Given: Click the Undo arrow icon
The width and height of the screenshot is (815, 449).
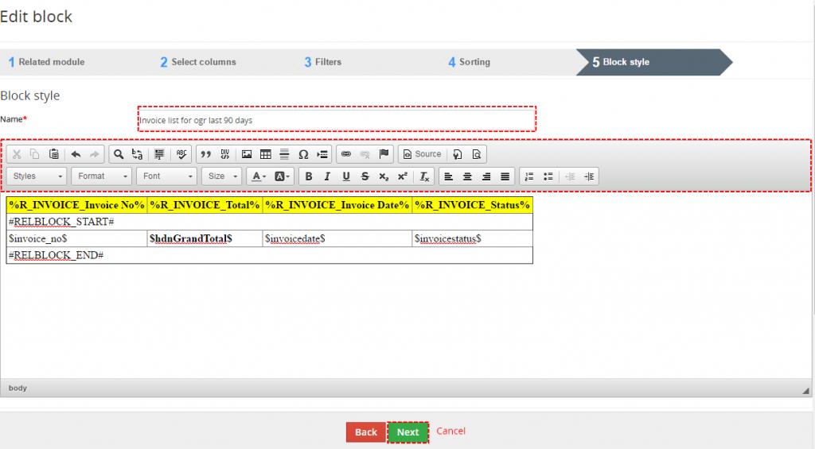Looking at the screenshot, I should pos(76,154).
